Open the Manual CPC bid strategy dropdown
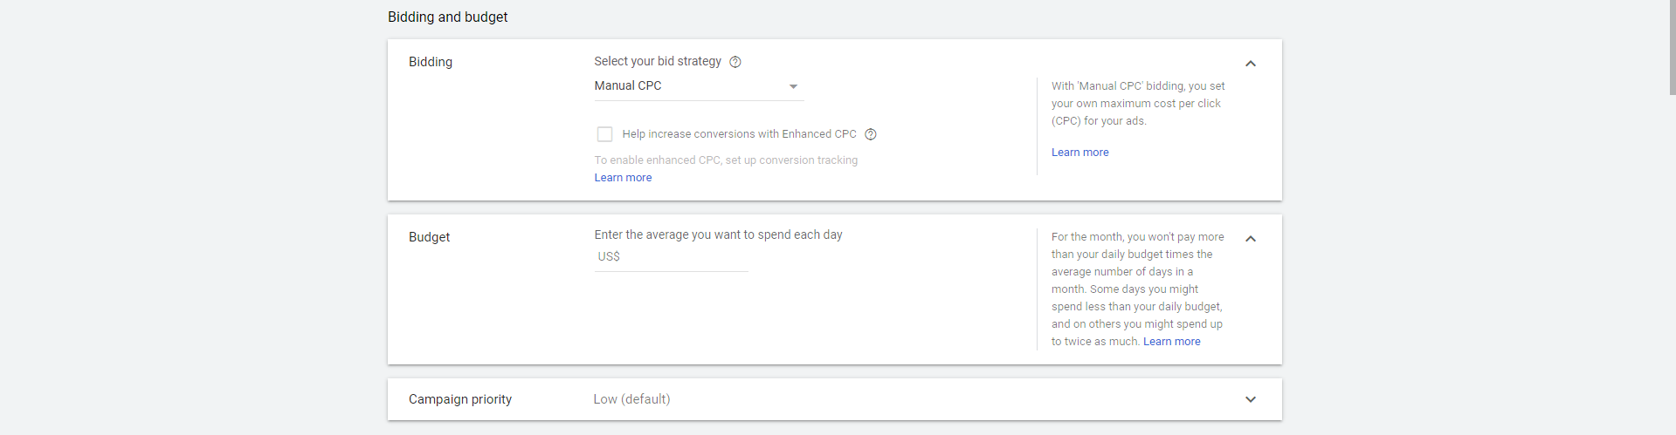 click(698, 86)
